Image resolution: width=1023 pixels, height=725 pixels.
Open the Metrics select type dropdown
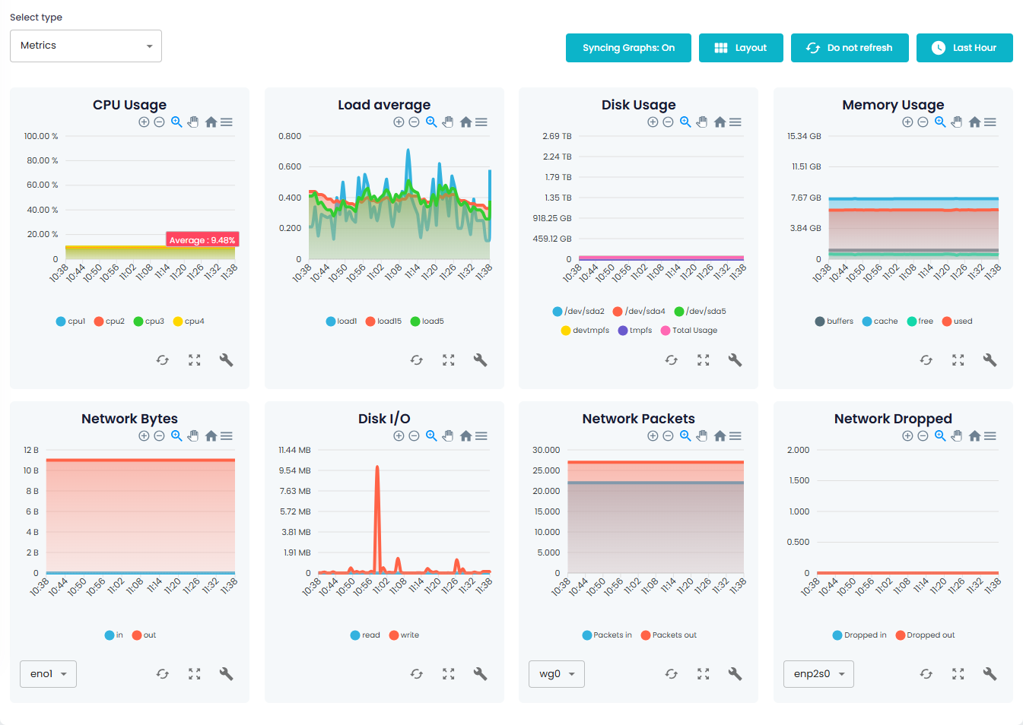coord(86,46)
